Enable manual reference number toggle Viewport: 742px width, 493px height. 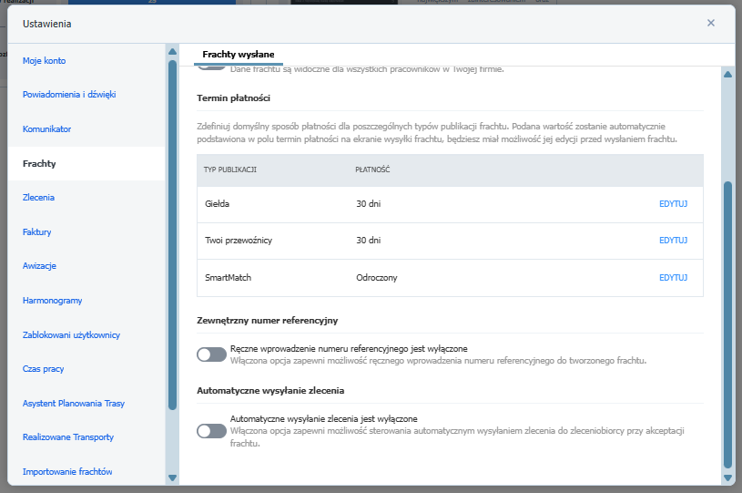(211, 354)
